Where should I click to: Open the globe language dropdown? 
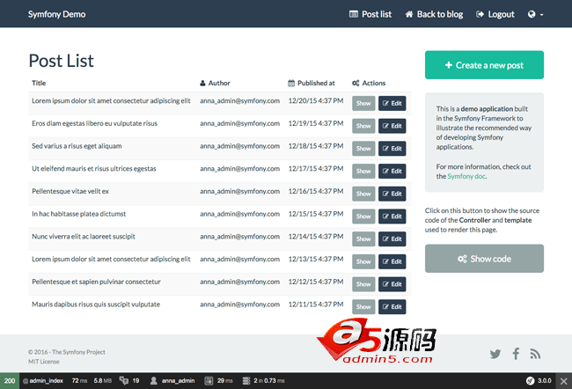point(535,14)
